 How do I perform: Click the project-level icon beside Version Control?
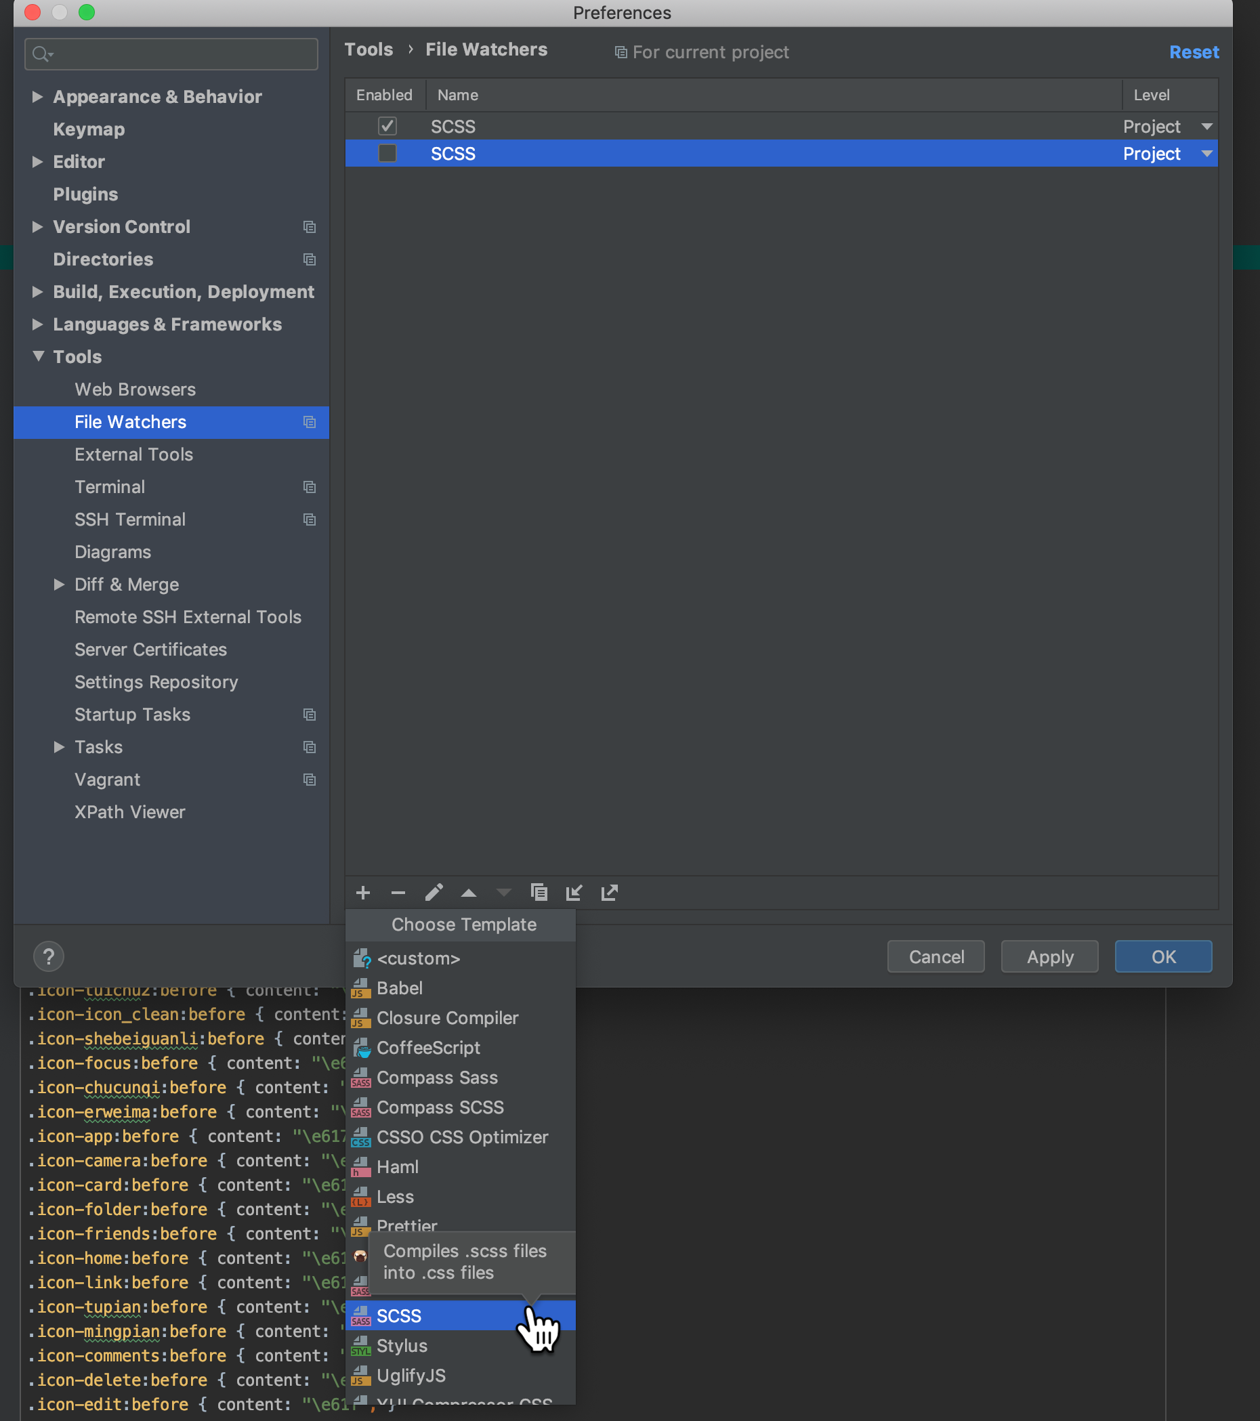310,227
